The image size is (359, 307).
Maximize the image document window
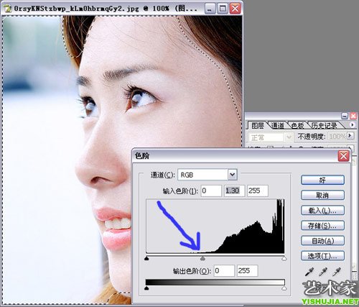[x=223, y=9]
